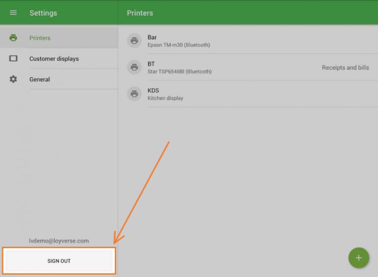Open the Bar printer name

152,37
